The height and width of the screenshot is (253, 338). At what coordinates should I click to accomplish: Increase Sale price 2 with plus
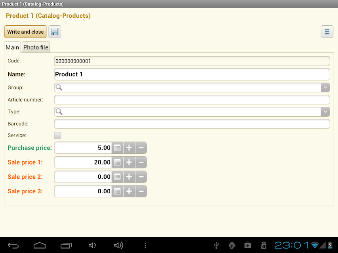tap(129, 177)
